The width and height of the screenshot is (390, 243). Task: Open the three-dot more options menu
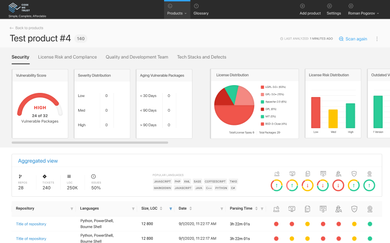pos(377,39)
